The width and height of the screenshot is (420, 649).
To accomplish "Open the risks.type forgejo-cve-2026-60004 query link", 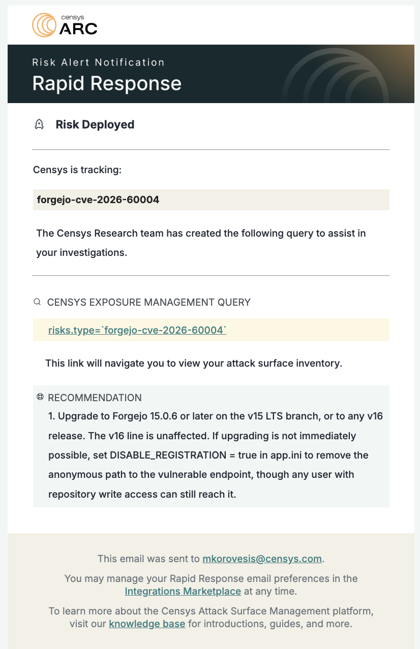I will point(137,330).
